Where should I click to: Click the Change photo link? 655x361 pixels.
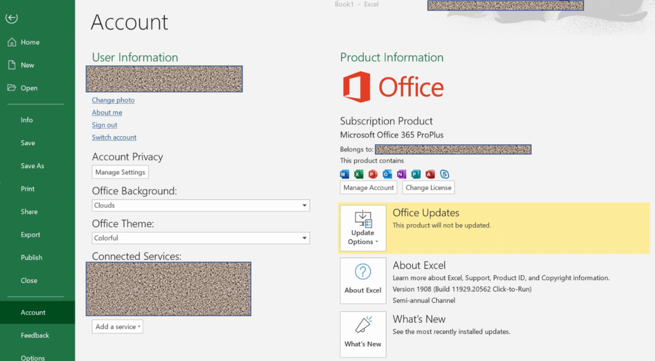pos(113,100)
